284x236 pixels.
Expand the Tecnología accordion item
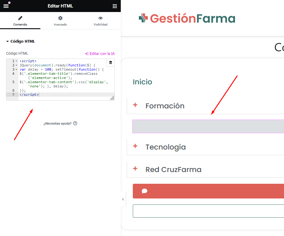click(x=205, y=147)
